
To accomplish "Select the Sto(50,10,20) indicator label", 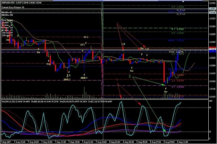I will [x=37, y=102].
